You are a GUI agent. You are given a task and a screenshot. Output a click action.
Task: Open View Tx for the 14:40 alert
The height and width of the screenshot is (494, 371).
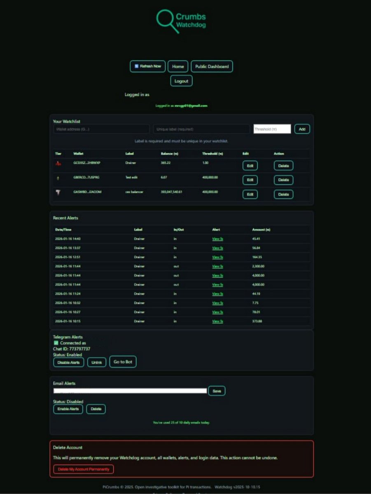pyautogui.click(x=217, y=239)
